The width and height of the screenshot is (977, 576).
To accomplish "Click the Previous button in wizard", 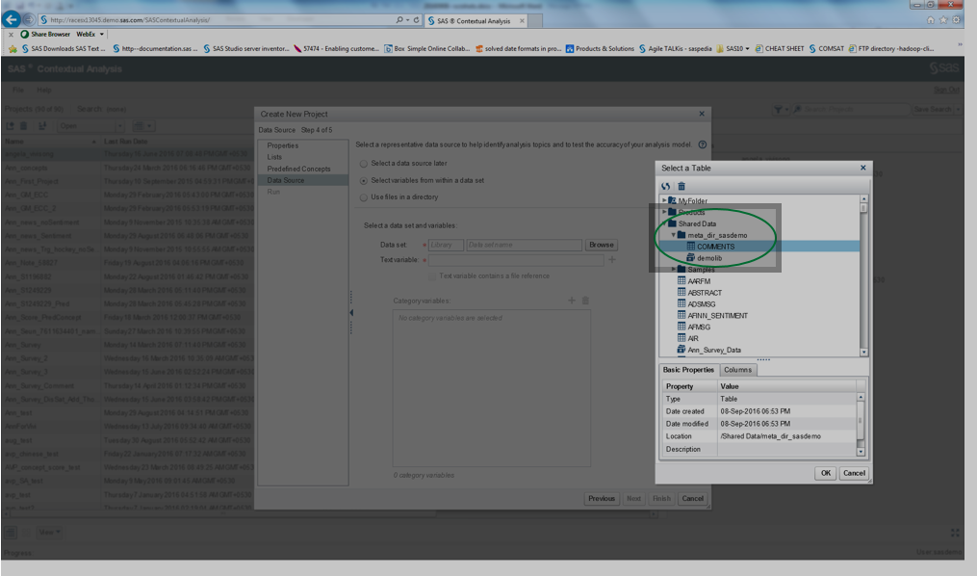I will tap(602, 498).
